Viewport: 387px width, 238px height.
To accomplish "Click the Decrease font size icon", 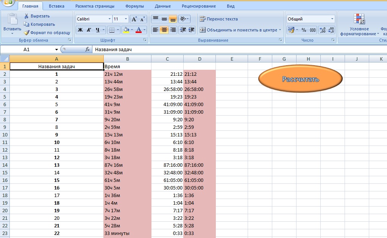I will pos(142,19).
